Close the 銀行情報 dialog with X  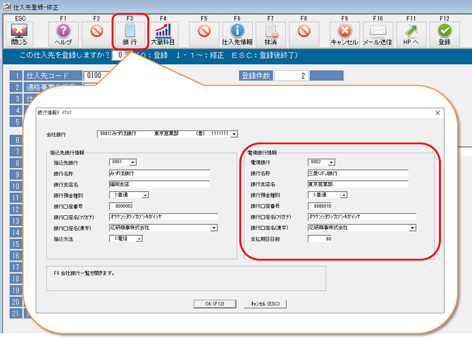click(x=437, y=113)
